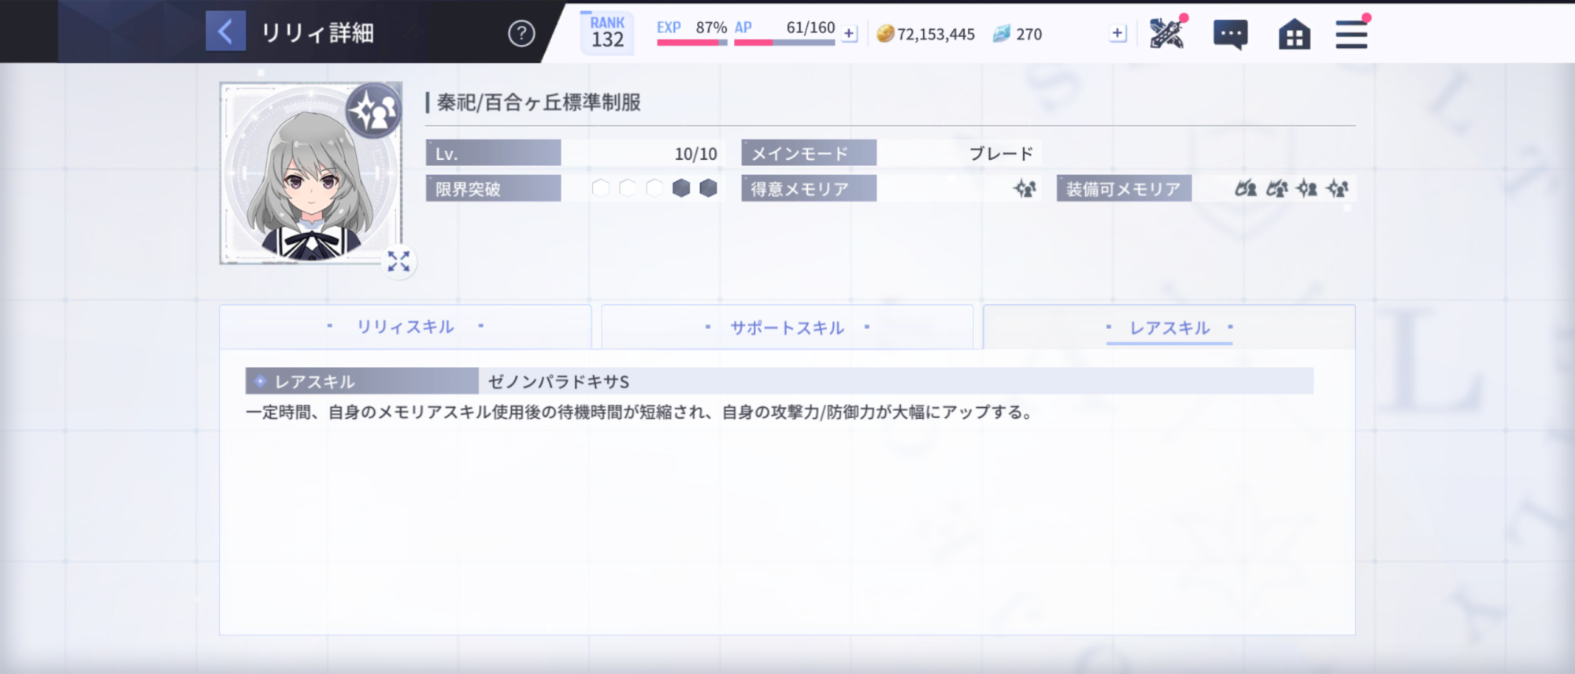Click first 装備可メモリア icon
Image resolution: width=1575 pixels, height=674 pixels.
1245,189
